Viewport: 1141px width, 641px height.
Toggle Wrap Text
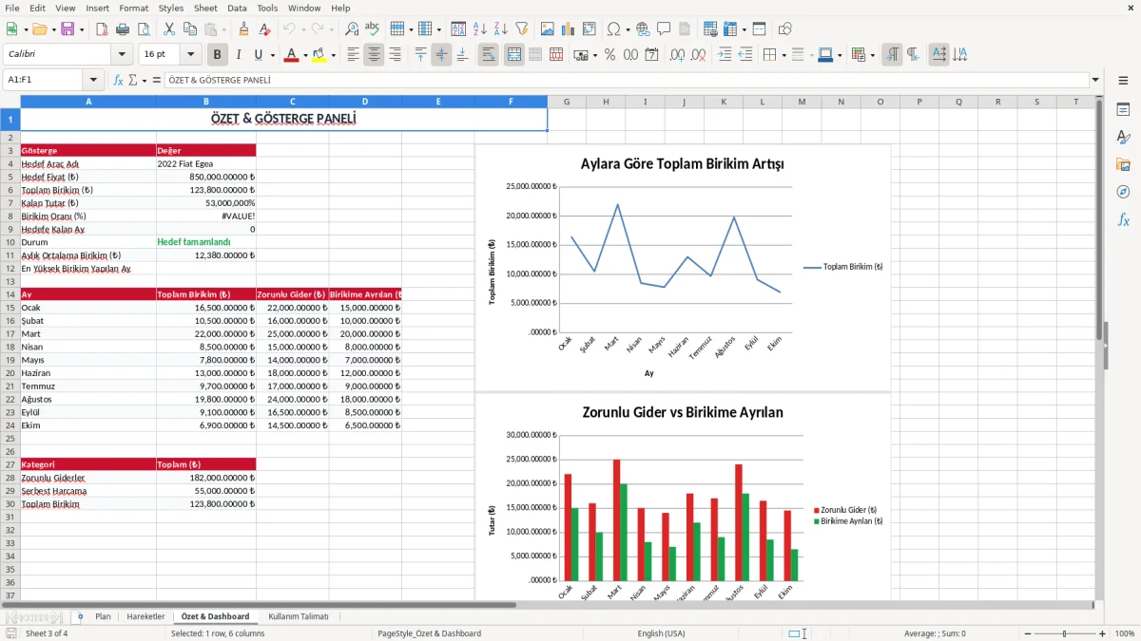(488, 55)
